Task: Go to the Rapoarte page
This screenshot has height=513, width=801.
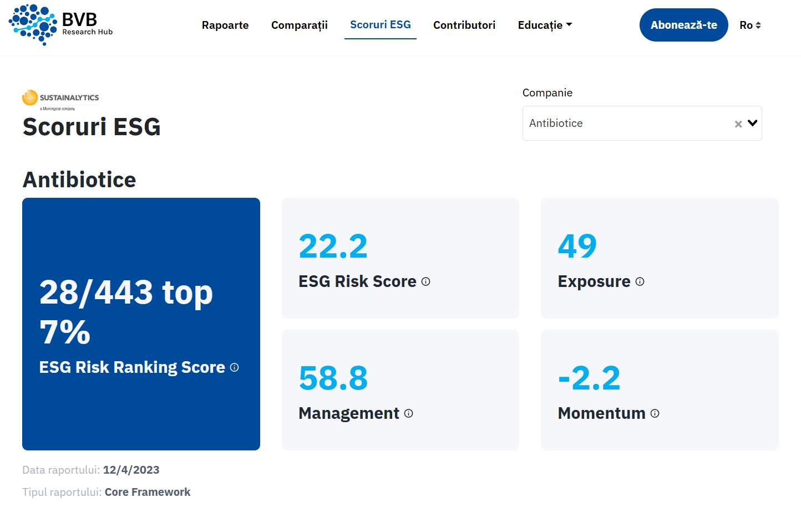Action: point(225,25)
